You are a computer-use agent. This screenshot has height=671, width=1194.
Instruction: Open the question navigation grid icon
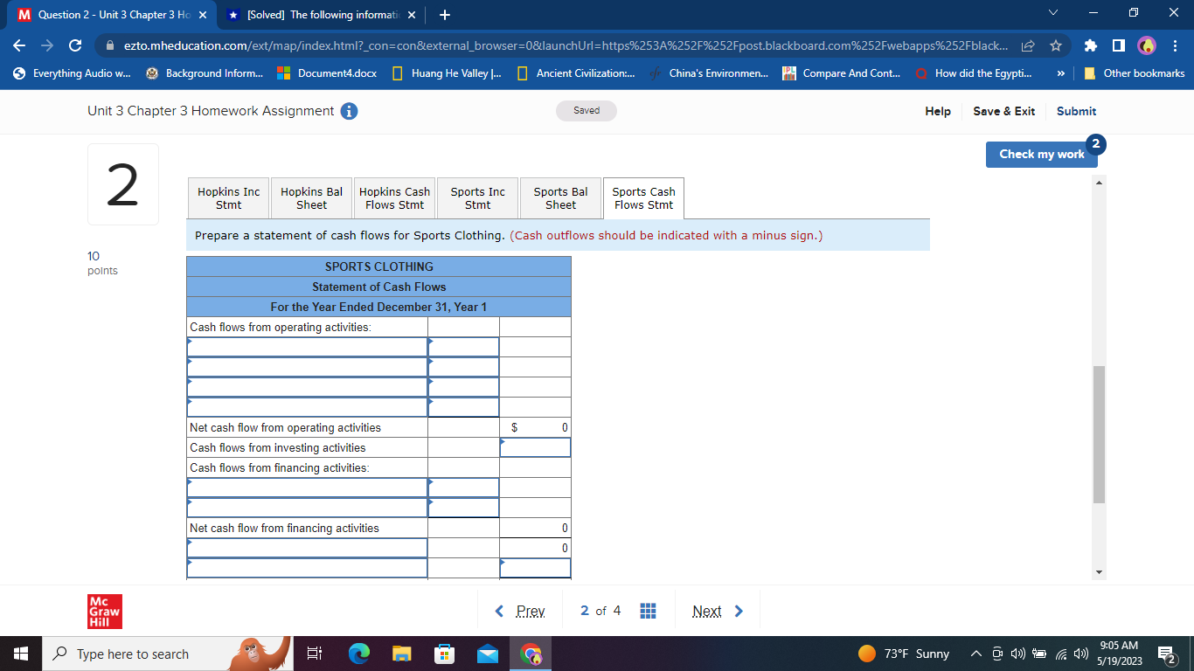pos(648,611)
